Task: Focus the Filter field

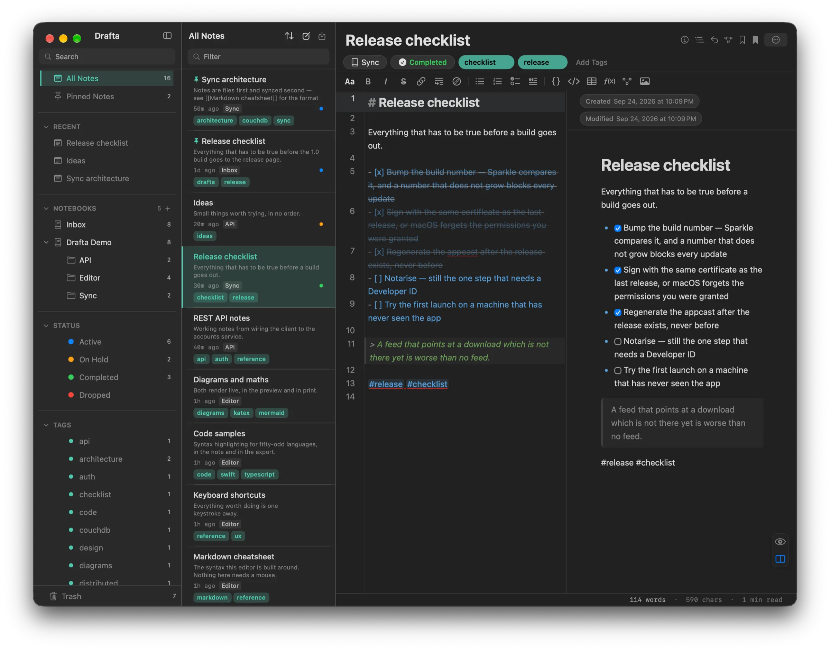Action: (258, 57)
